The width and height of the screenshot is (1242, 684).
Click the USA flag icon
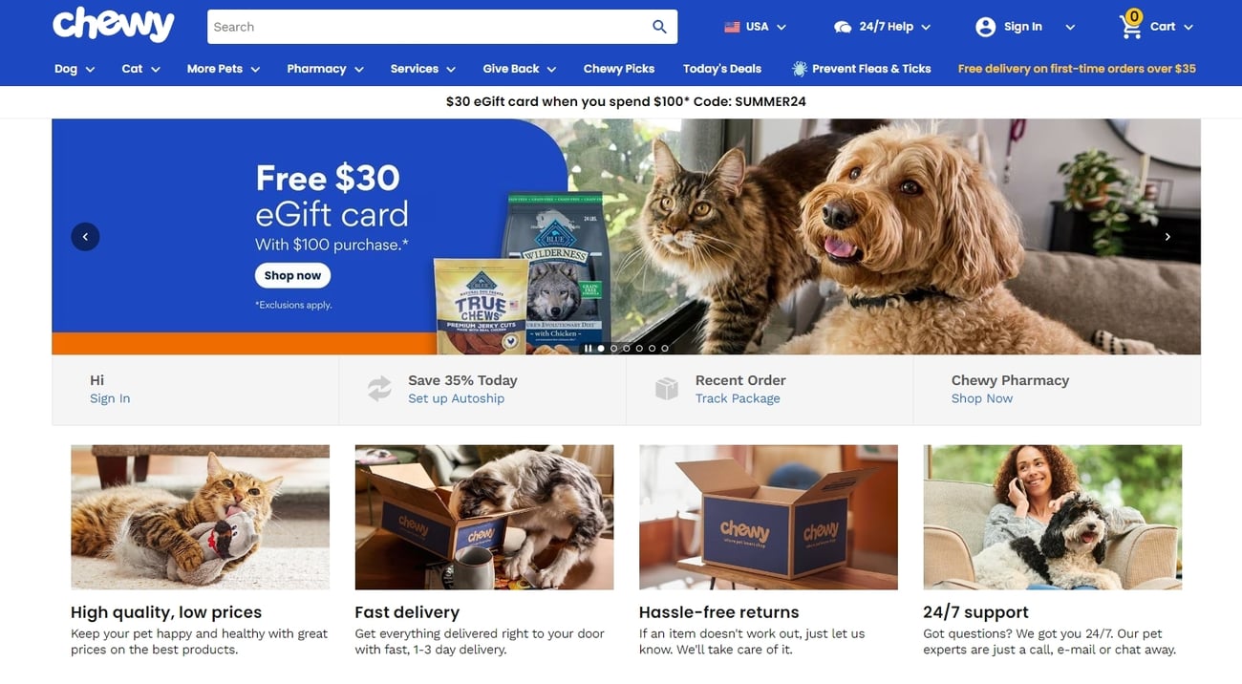pyautogui.click(x=732, y=27)
